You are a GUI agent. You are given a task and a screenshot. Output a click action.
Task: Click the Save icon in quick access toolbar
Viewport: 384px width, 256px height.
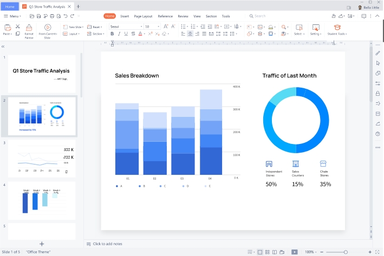point(40,16)
